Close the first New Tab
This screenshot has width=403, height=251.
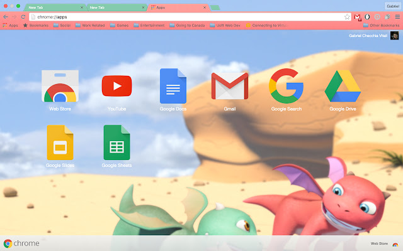pyautogui.click(x=82, y=8)
